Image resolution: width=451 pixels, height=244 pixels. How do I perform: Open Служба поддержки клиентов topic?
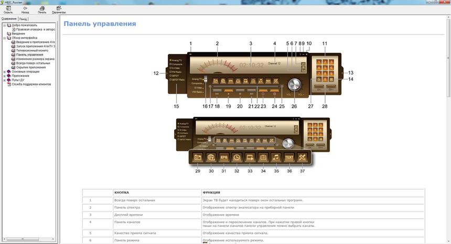(31, 84)
